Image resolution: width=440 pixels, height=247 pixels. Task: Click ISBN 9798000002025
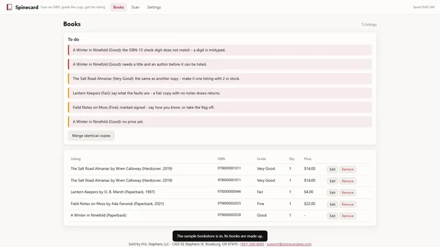[229, 203]
